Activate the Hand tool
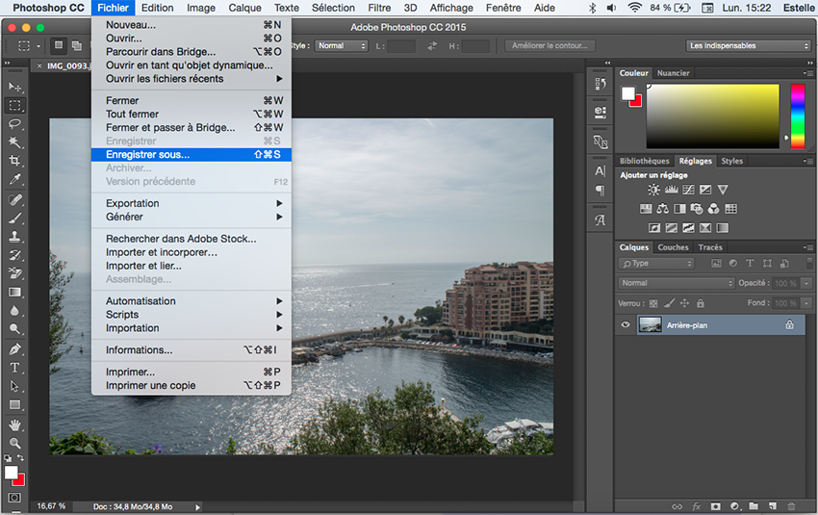This screenshot has height=515, width=818. tap(14, 424)
